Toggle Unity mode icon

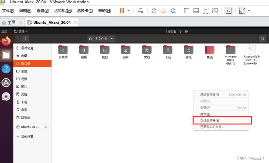click(215, 11)
